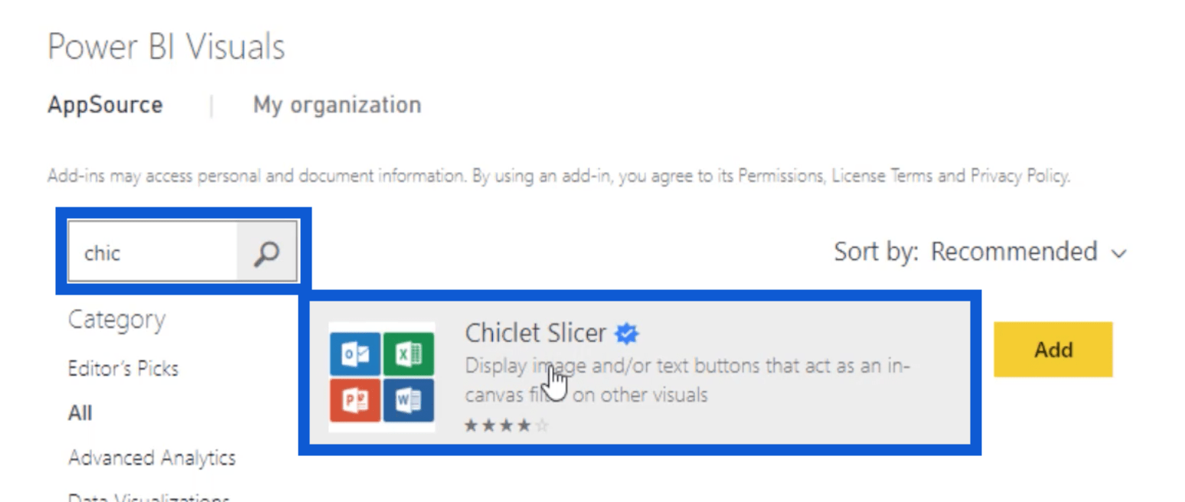1185x502 pixels.
Task: Click the Category heading in sidebar
Action: [116, 320]
